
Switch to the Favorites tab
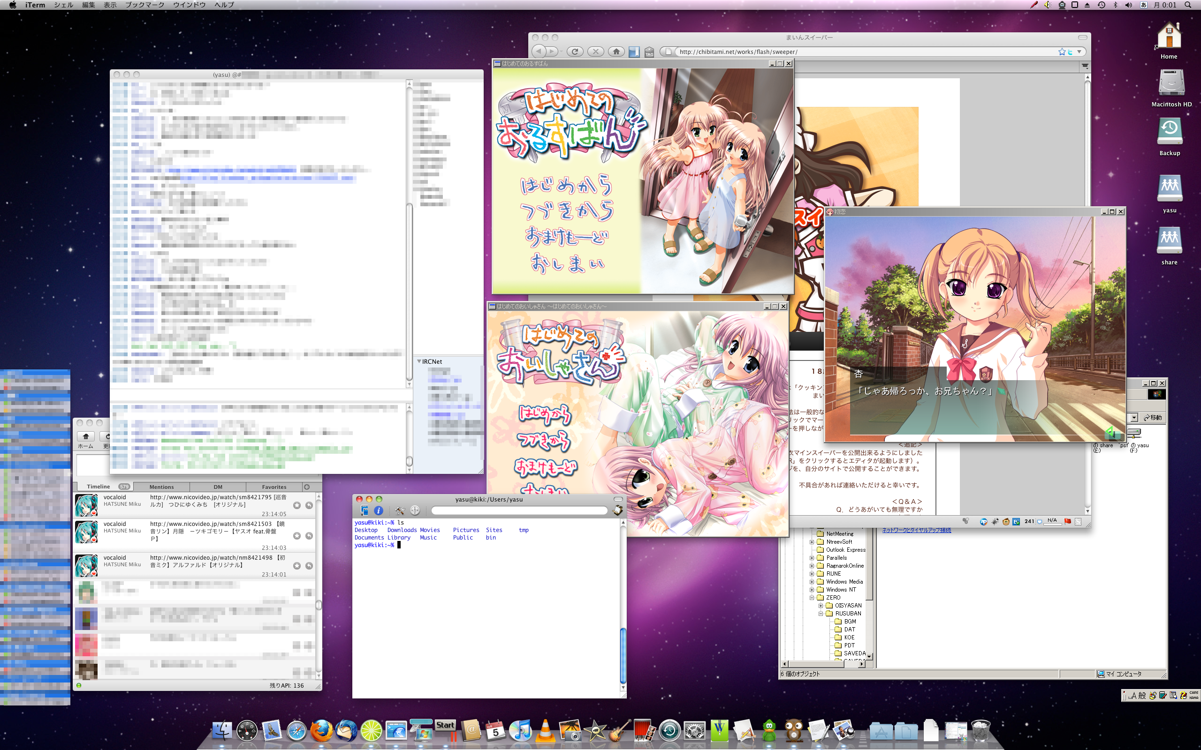[274, 487]
